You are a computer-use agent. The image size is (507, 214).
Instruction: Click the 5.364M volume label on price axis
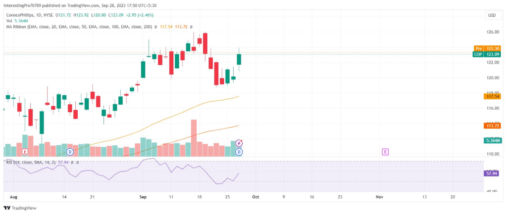(492, 140)
